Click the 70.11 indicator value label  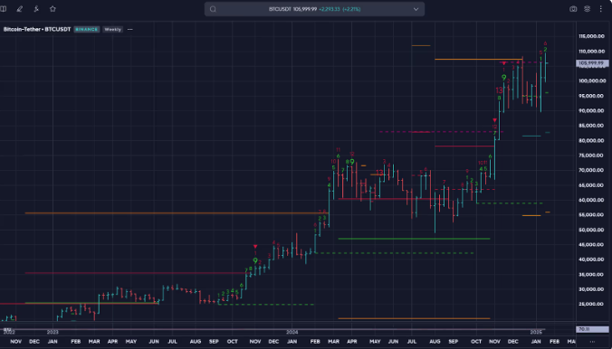point(592,329)
